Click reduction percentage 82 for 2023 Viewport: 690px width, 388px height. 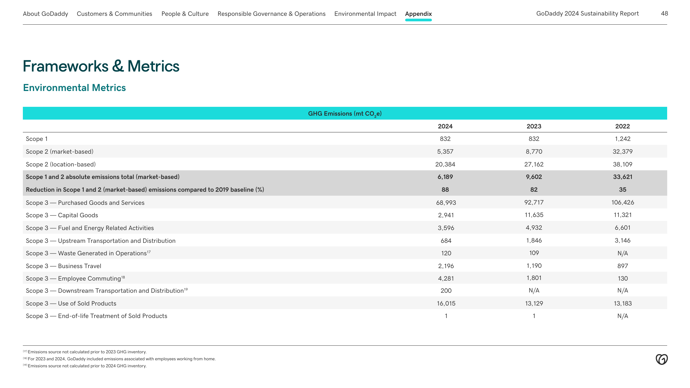[534, 190]
